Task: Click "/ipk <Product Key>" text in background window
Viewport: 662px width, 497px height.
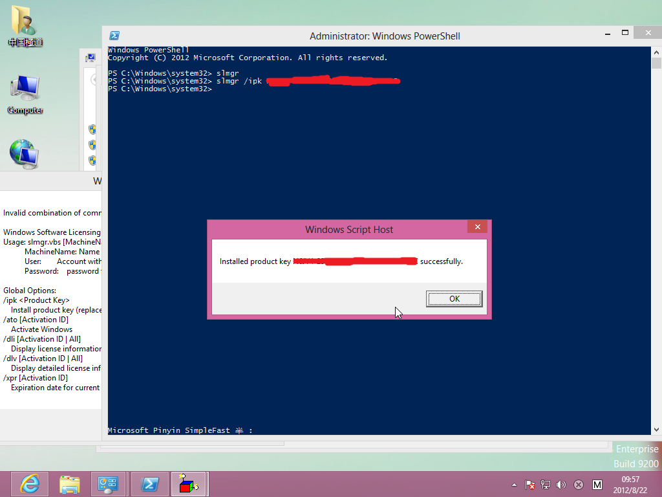Action: [x=36, y=300]
